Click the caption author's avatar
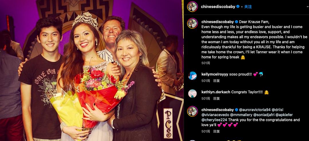This screenshot has height=141, width=309. [192, 23]
